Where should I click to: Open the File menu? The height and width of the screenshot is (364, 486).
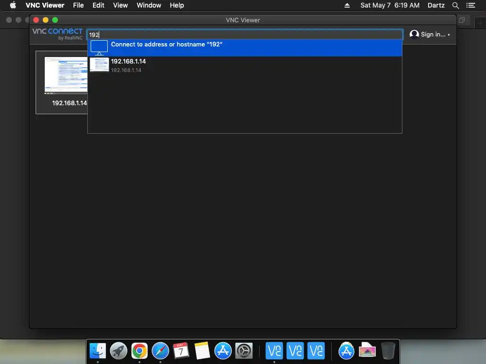coord(78,5)
